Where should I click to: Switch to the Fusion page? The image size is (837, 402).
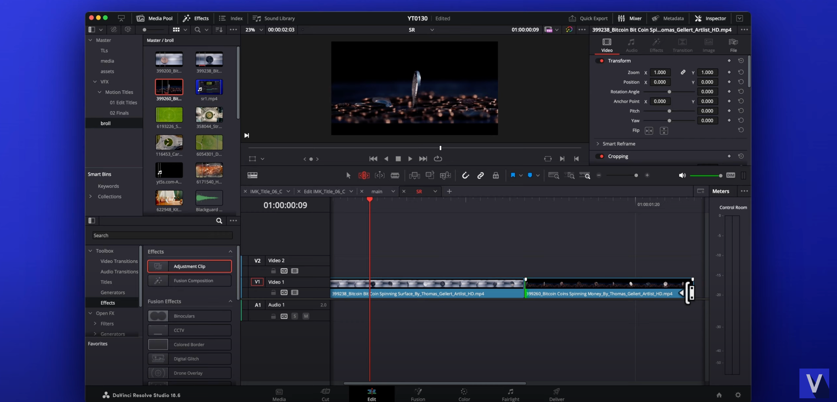tap(418, 395)
